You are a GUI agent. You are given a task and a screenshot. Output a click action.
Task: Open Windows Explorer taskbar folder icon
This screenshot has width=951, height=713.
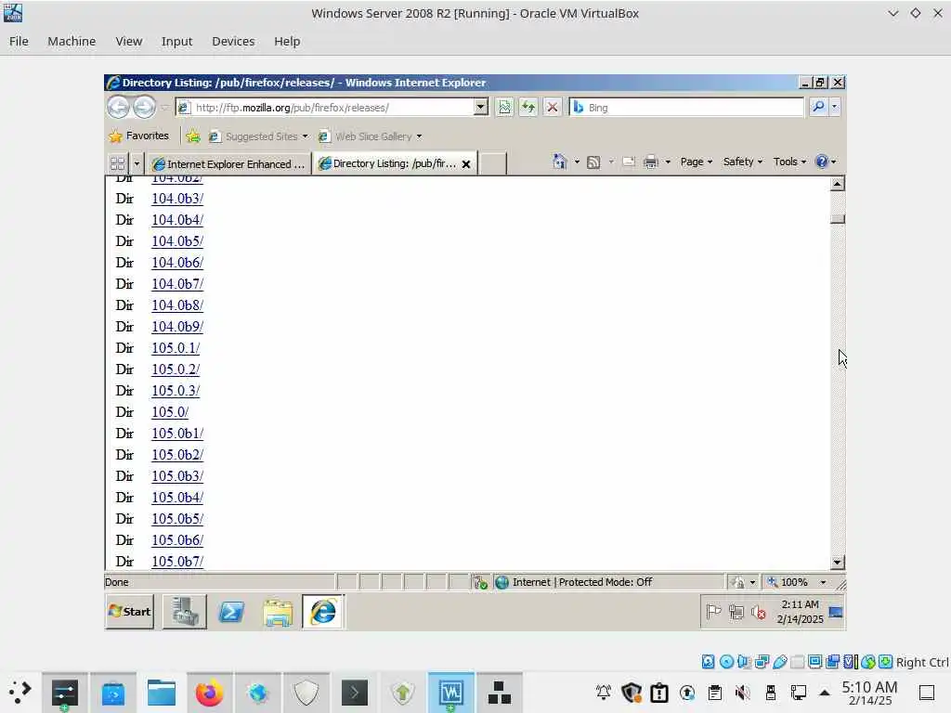tap(278, 613)
